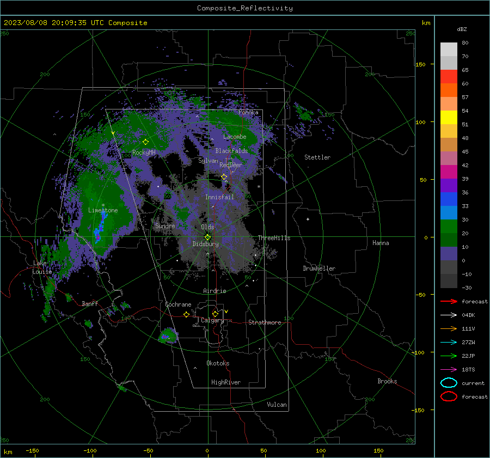Click the red forecast ellipse legend icon

(x=449, y=396)
